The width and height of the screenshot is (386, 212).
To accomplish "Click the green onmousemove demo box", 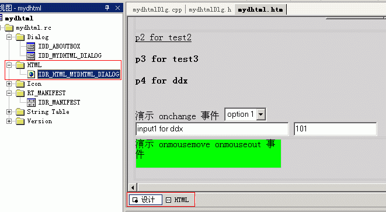I will pyautogui.click(x=208, y=154).
